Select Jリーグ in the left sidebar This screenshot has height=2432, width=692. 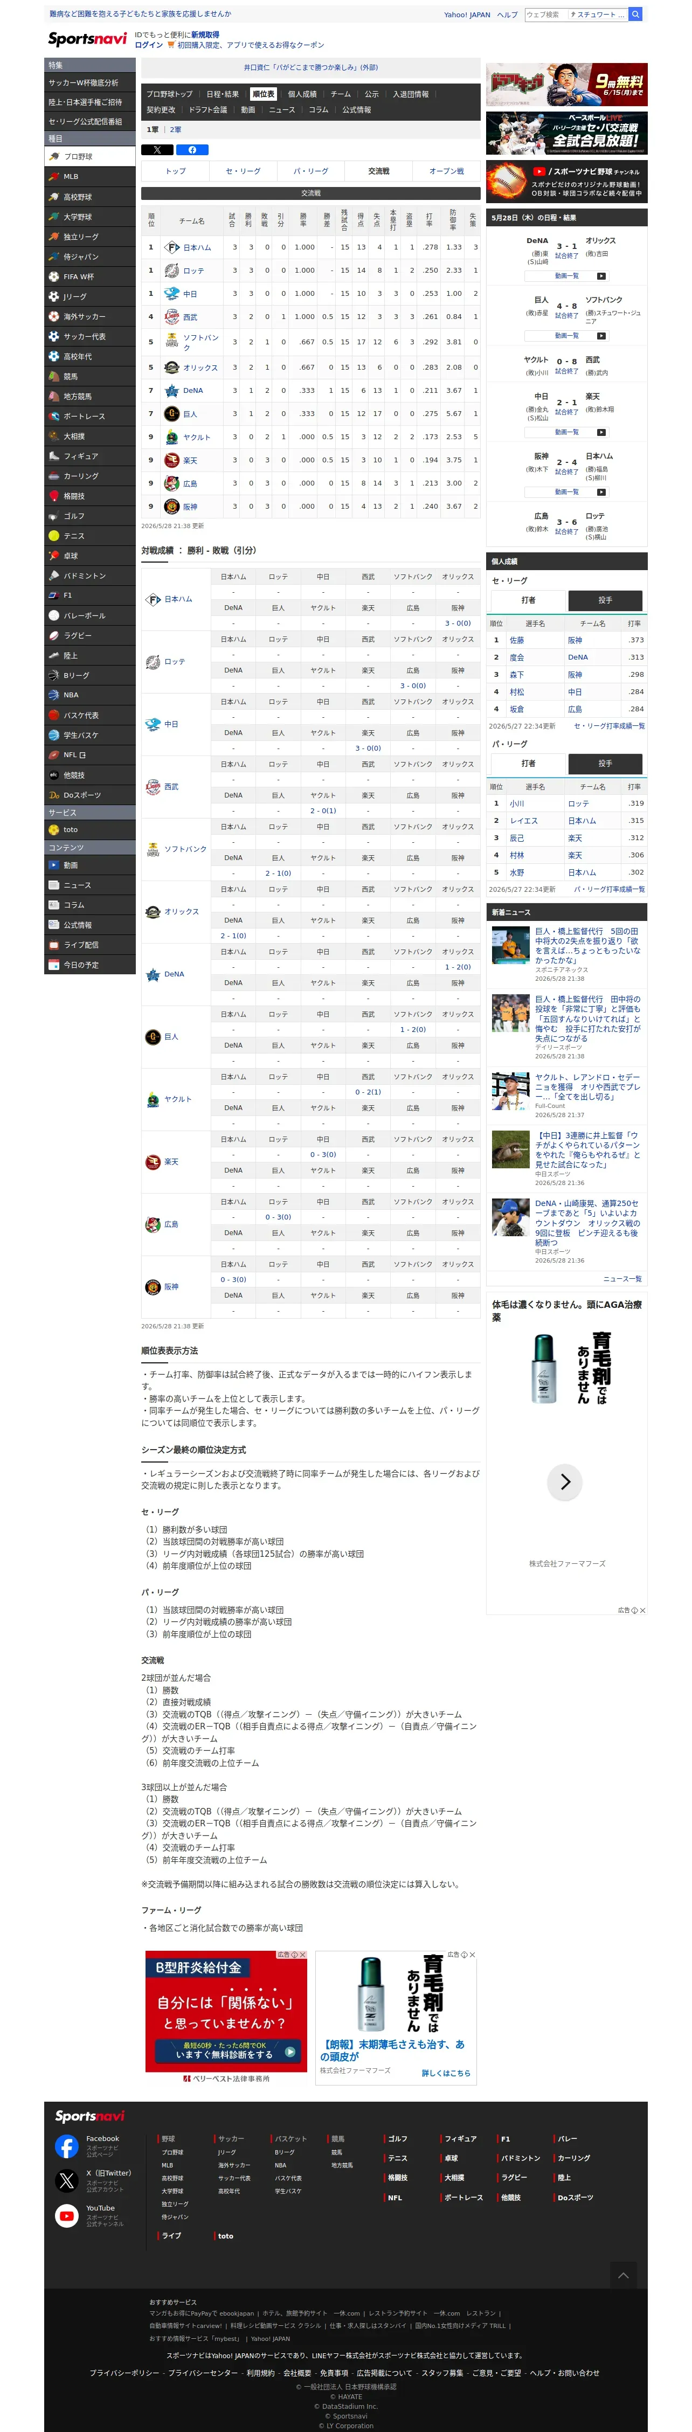coord(89,296)
